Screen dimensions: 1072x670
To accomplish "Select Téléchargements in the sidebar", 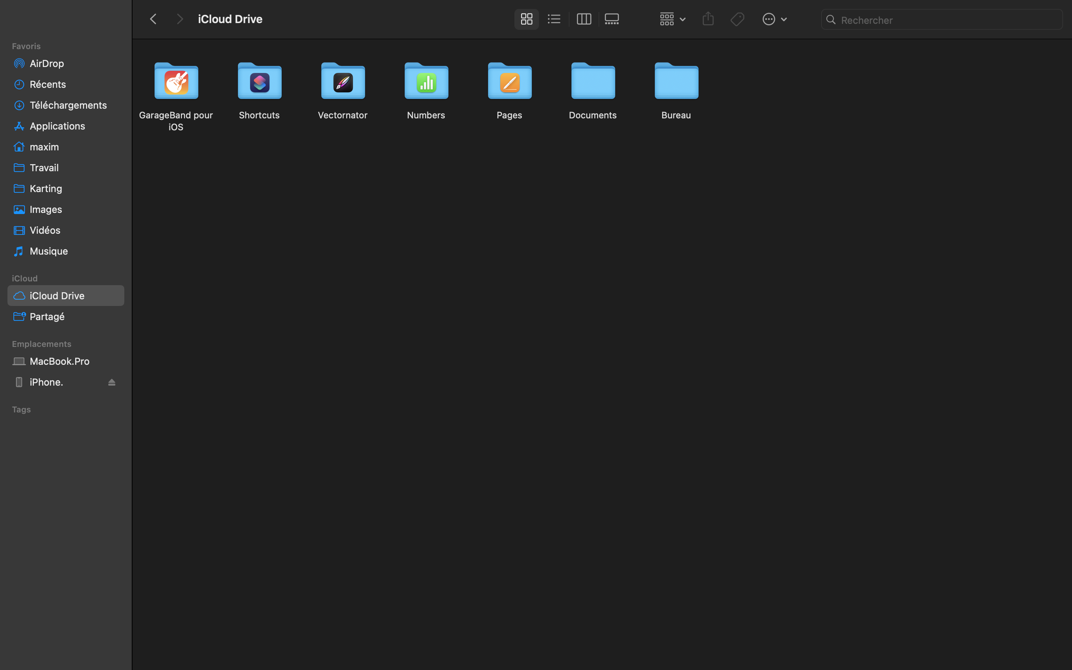I will tap(68, 105).
